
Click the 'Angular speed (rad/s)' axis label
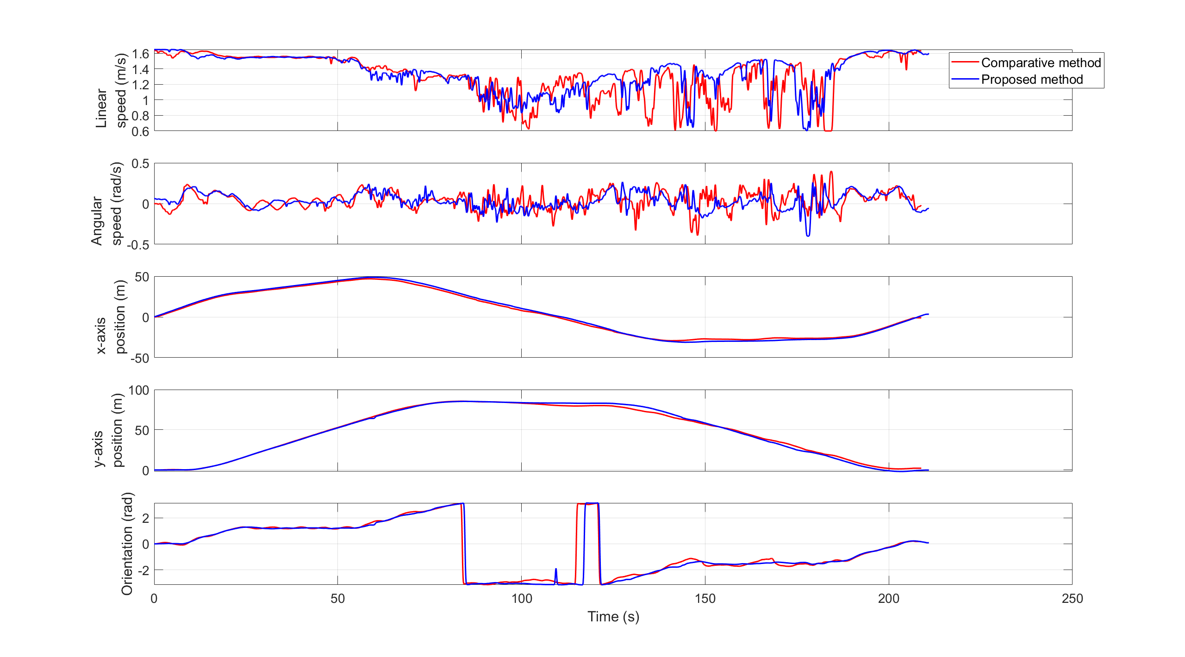pos(106,204)
